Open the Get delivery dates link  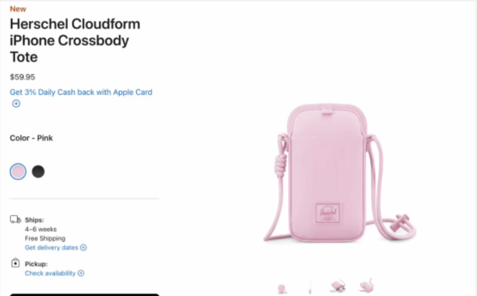(52, 247)
